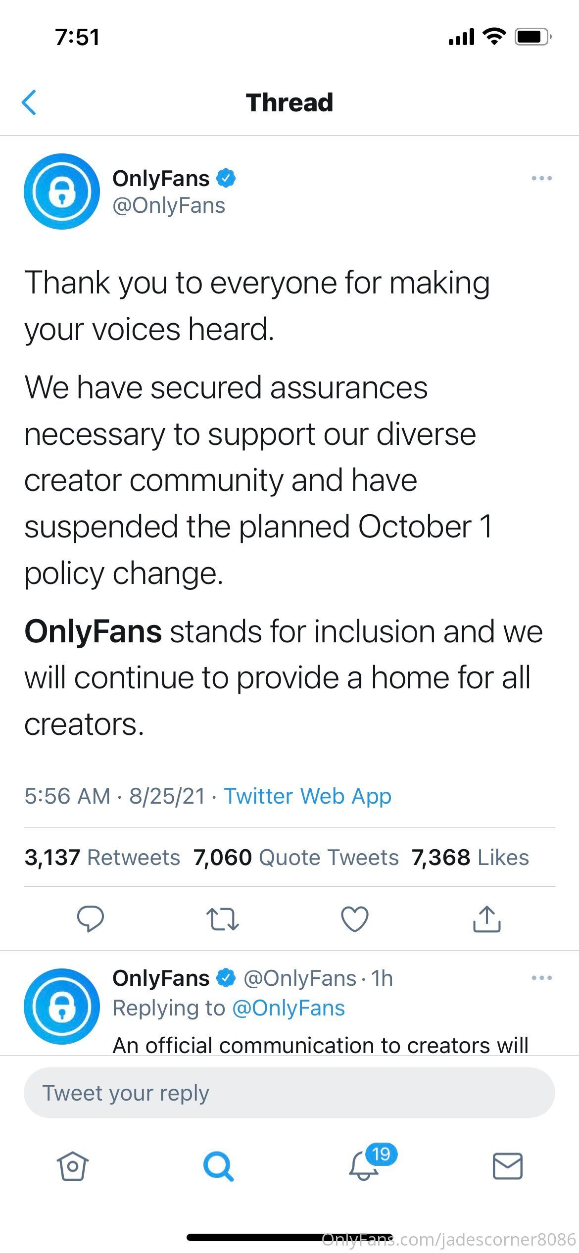The height and width of the screenshot is (1253, 579).
Task: Open the more options menu on main tweet
Action: pyautogui.click(x=541, y=178)
